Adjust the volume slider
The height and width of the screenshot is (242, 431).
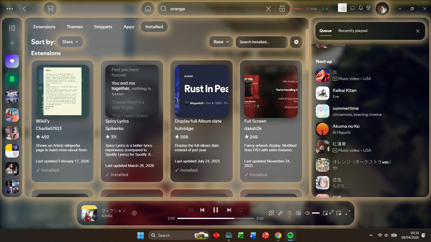pyautogui.click(x=316, y=213)
